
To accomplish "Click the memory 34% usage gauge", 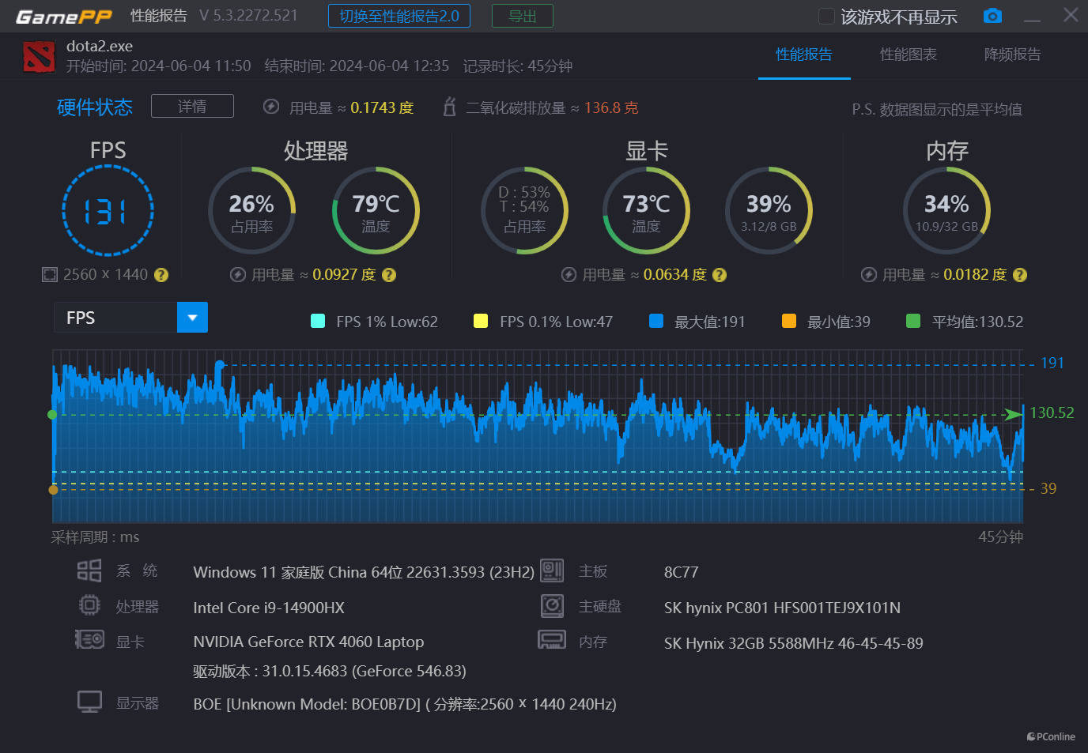I will pyautogui.click(x=946, y=210).
